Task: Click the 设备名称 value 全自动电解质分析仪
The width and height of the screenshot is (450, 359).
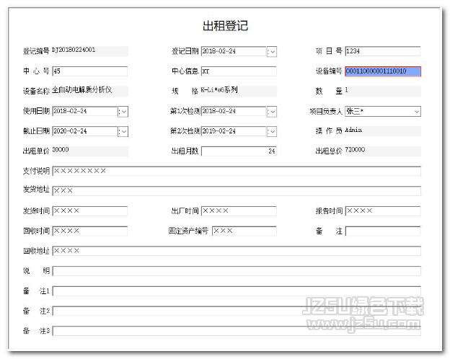Action: (x=81, y=90)
